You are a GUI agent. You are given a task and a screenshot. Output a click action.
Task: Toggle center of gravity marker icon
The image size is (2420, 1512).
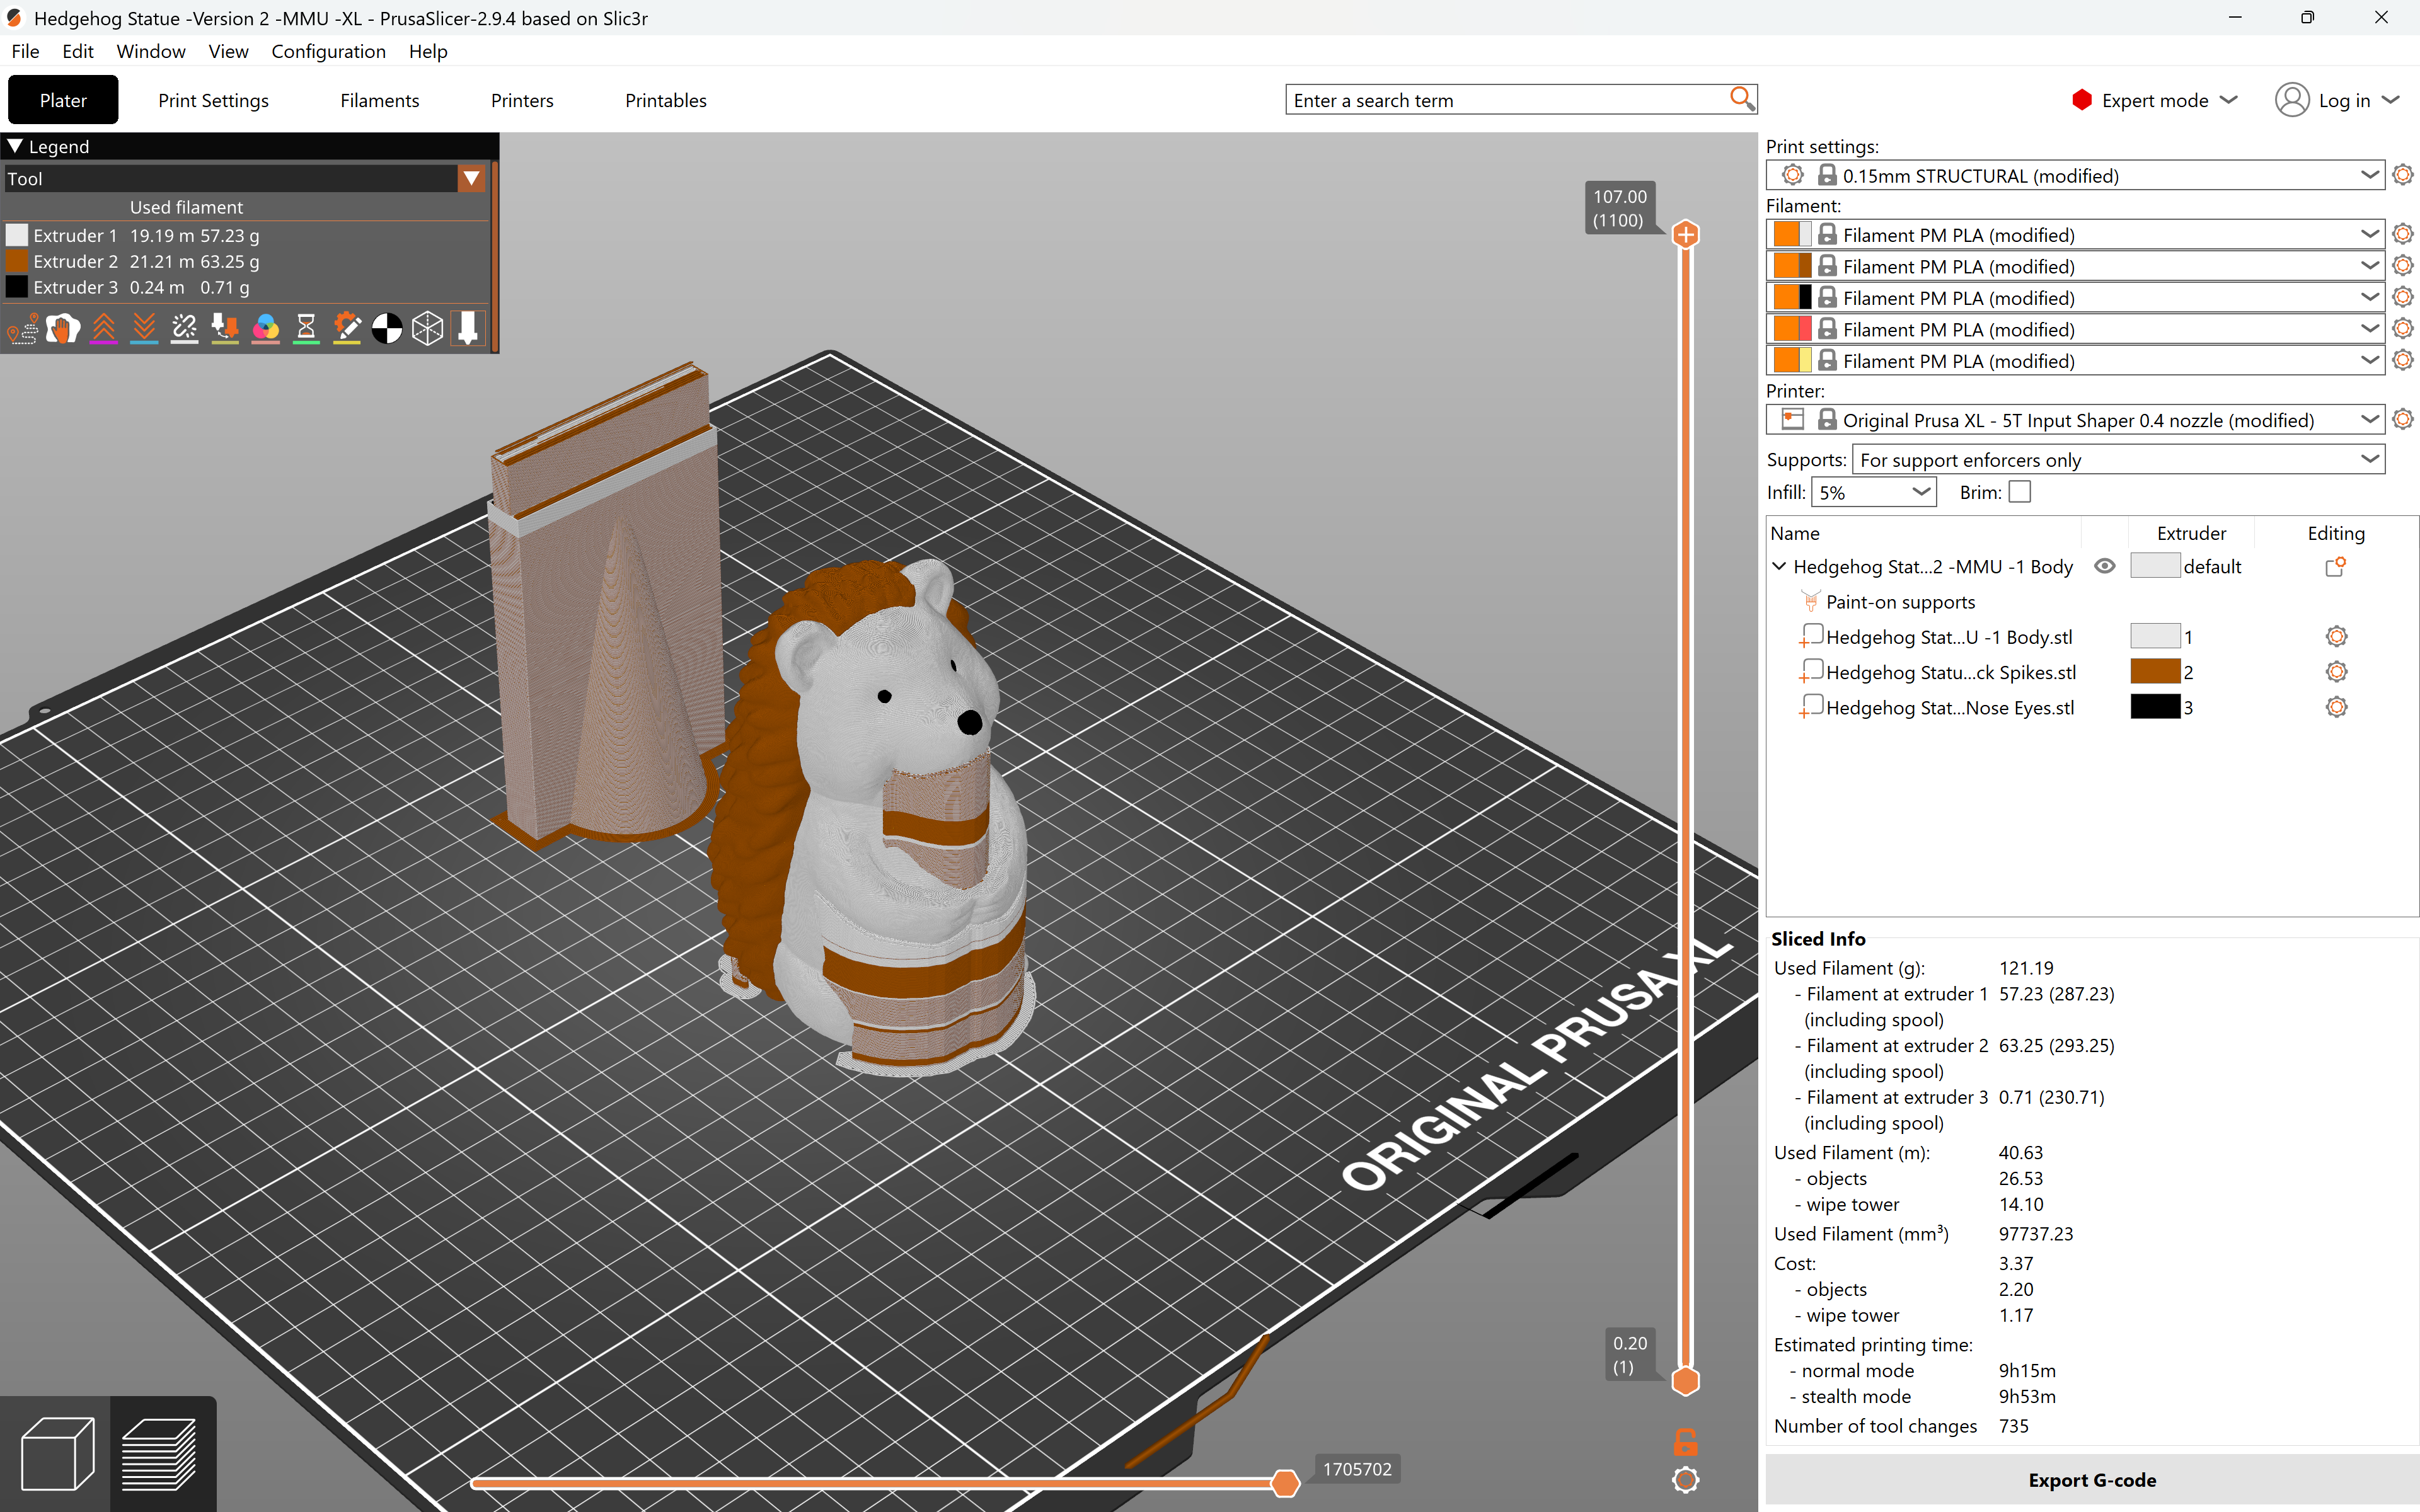387,328
